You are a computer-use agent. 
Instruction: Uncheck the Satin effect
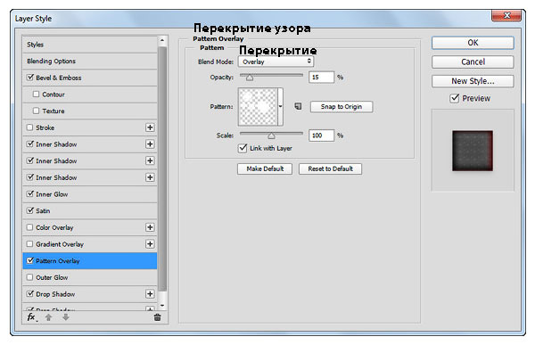click(x=30, y=210)
